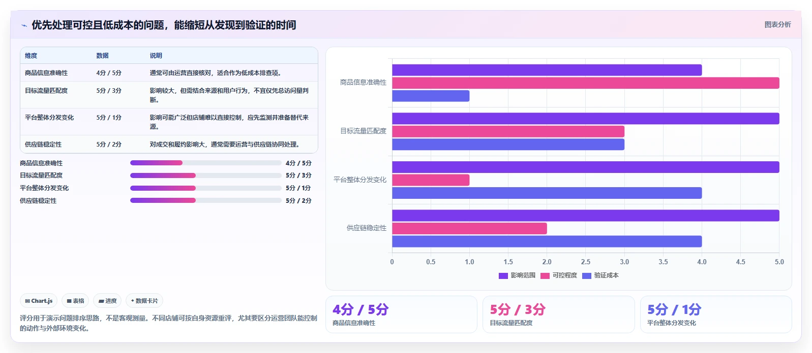Viewport: 812px width, 353px height.
Task: Click the pink 可控程度 bar for 供应链稳定性
Action: 469,228
